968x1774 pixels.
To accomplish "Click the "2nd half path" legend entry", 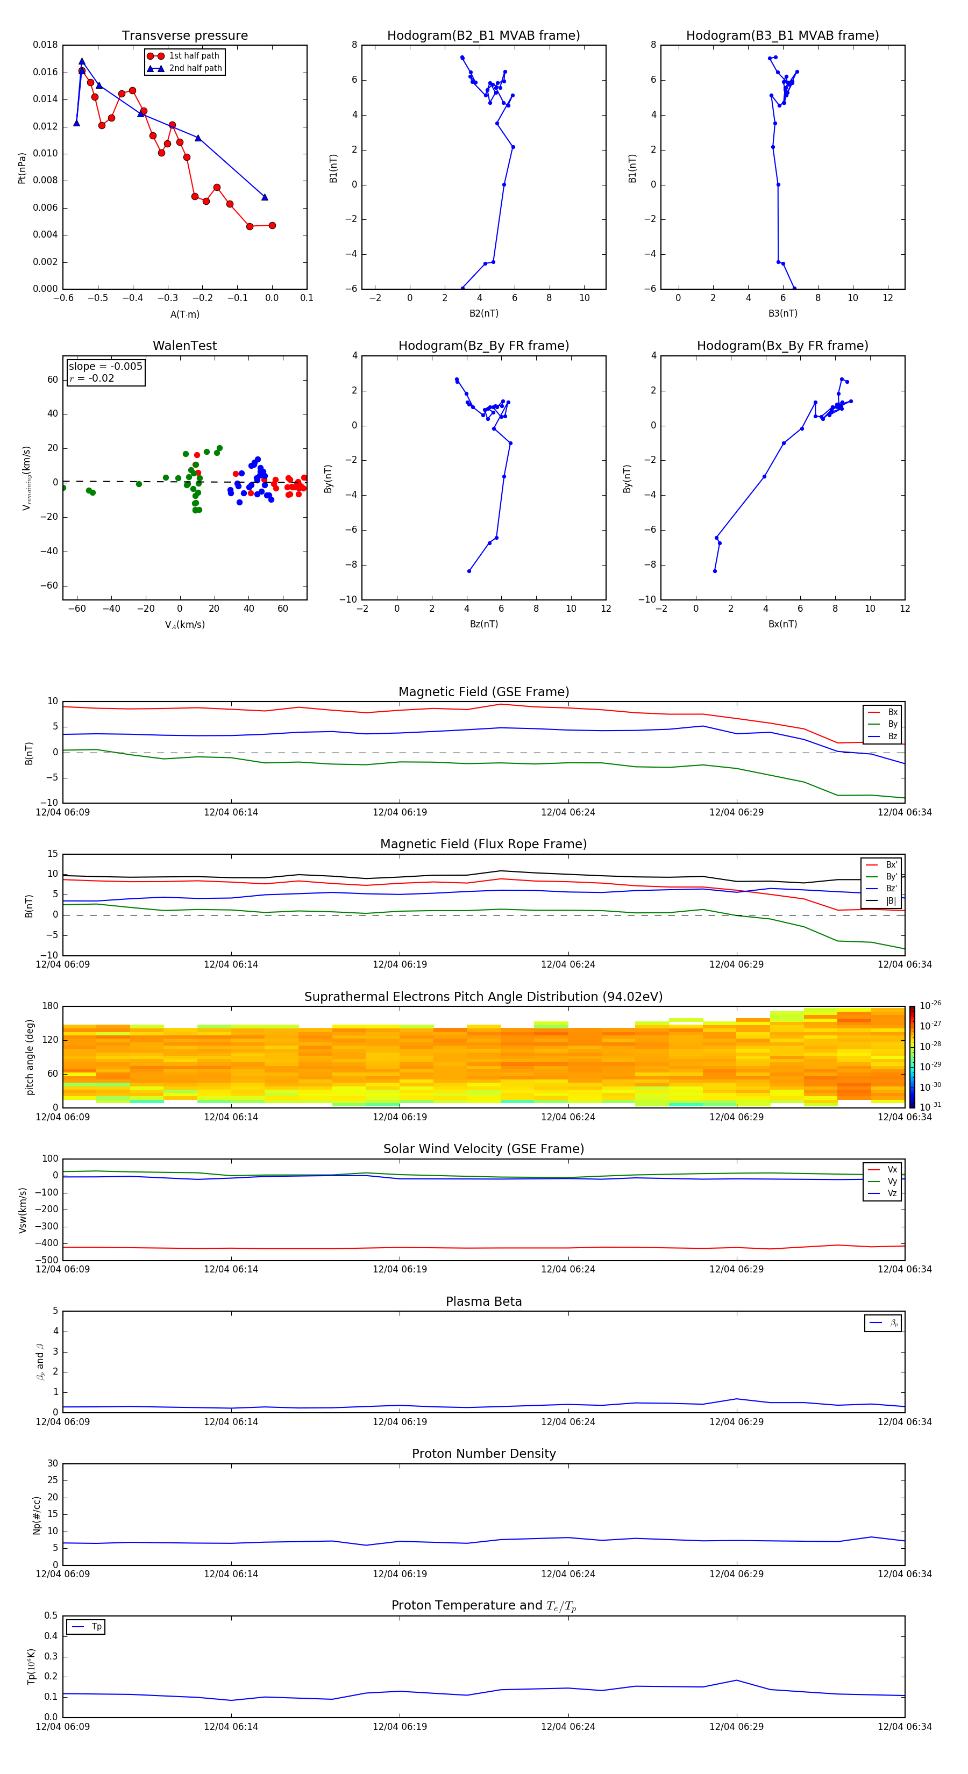I will (186, 68).
